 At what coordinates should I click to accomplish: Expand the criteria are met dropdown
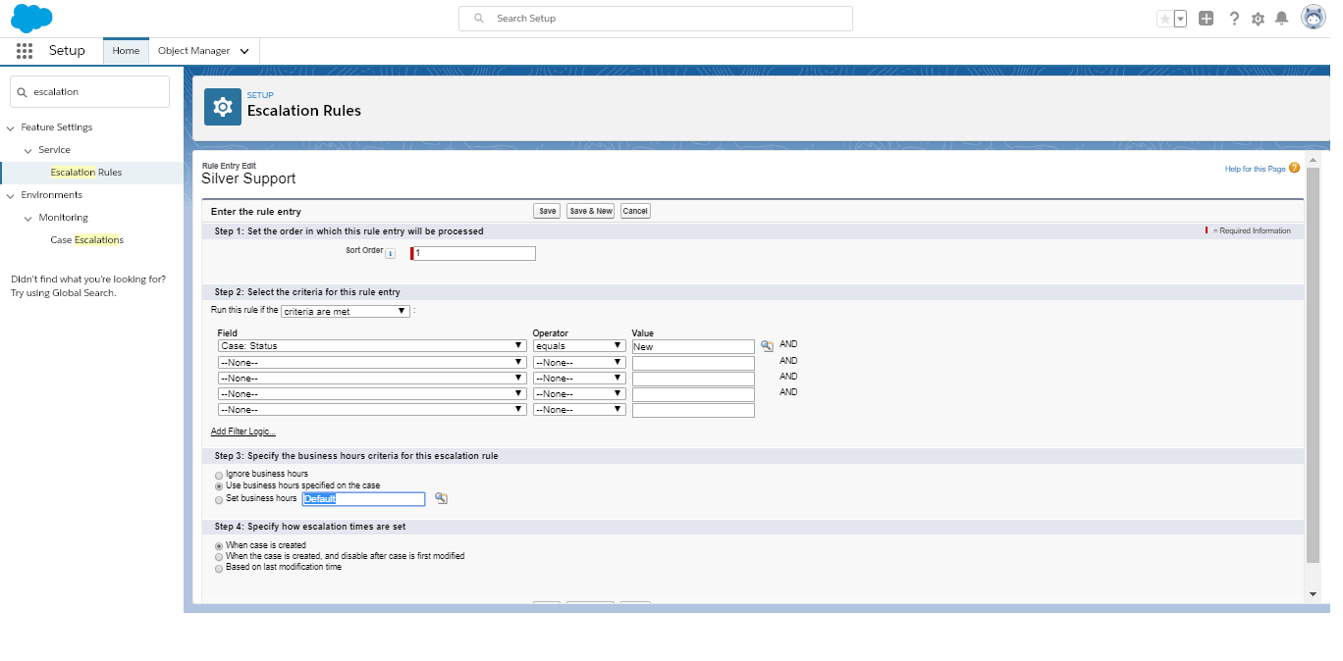(345, 311)
